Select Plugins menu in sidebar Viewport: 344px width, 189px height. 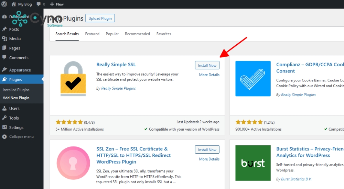(22, 79)
